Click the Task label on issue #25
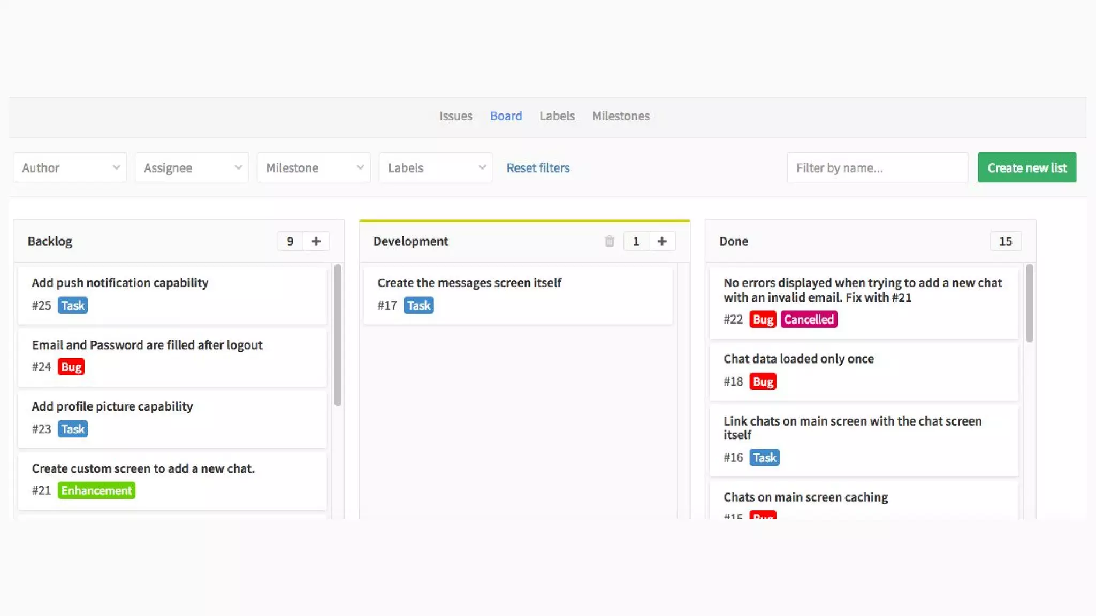This screenshot has width=1096, height=616. (73, 305)
